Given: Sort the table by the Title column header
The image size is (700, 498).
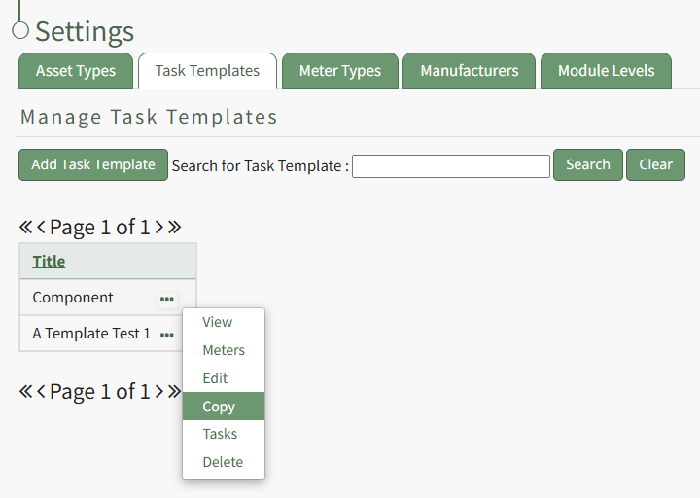Looking at the screenshot, I should click(49, 262).
